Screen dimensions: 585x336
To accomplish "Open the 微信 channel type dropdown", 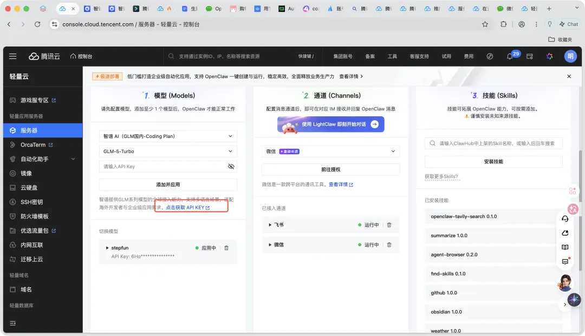I will (330, 151).
